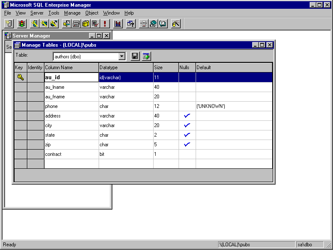The image size is (333, 250).
Task: Click the save table floppy disk icon
Action: pyautogui.click(x=135, y=56)
